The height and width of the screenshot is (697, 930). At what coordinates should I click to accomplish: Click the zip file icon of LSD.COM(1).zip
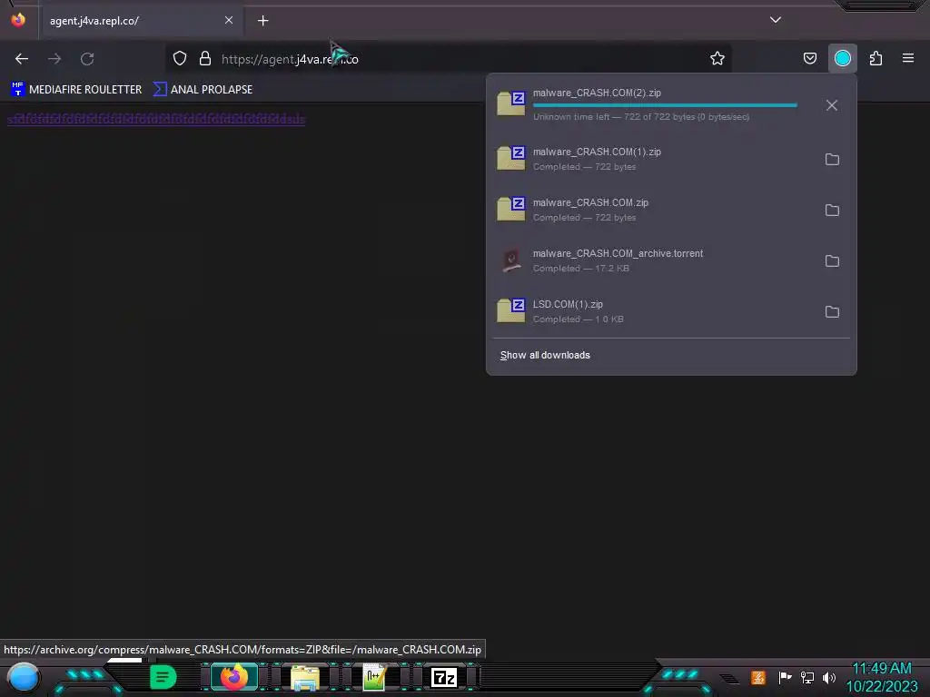click(x=511, y=310)
